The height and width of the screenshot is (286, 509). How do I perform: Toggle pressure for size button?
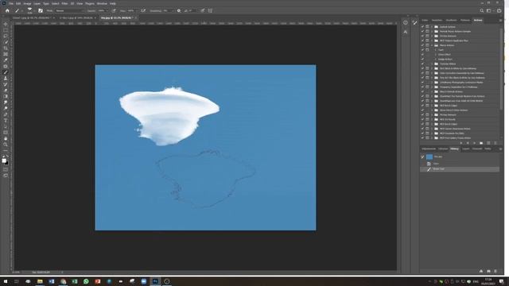[x=202, y=10]
